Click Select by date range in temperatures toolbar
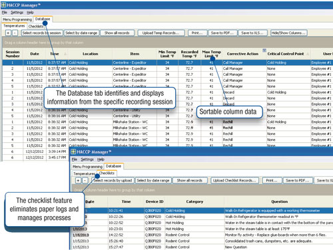The height and width of the screenshot is (250, 333). pos(81,33)
